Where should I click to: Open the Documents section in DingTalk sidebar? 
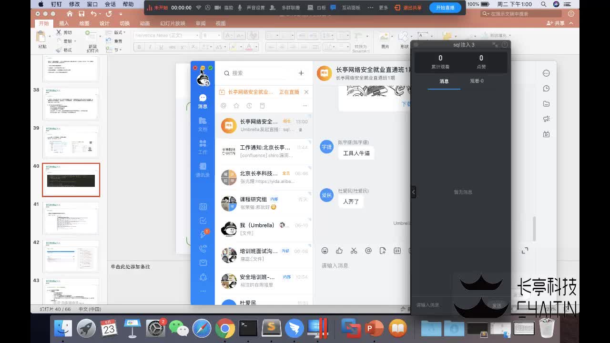pos(203,124)
